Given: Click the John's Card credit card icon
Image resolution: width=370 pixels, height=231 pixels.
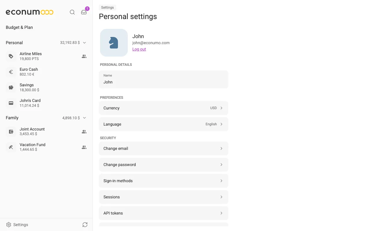Looking at the screenshot, I should pyautogui.click(x=11, y=103).
